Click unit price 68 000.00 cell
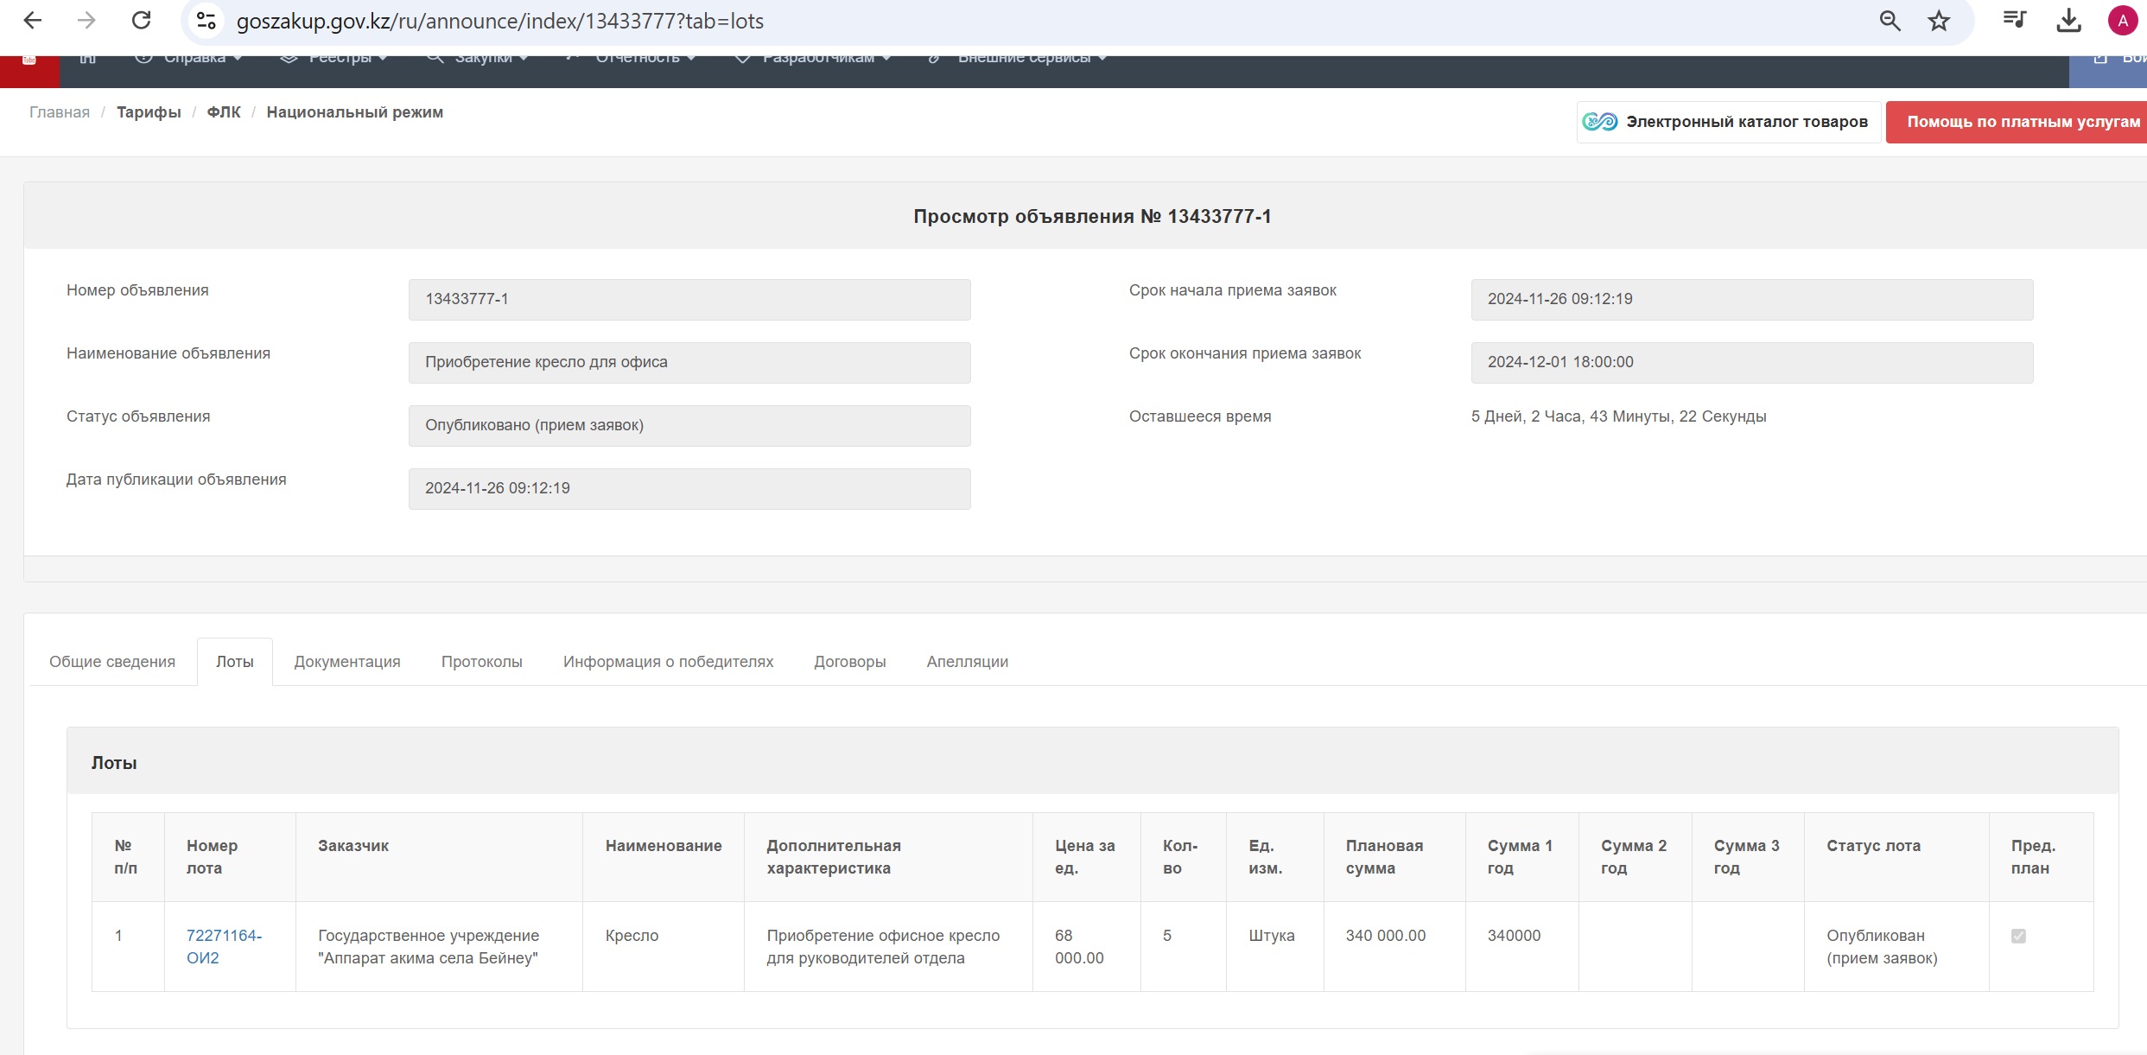Image resolution: width=2147 pixels, height=1055 pixels. (1087, 947)
